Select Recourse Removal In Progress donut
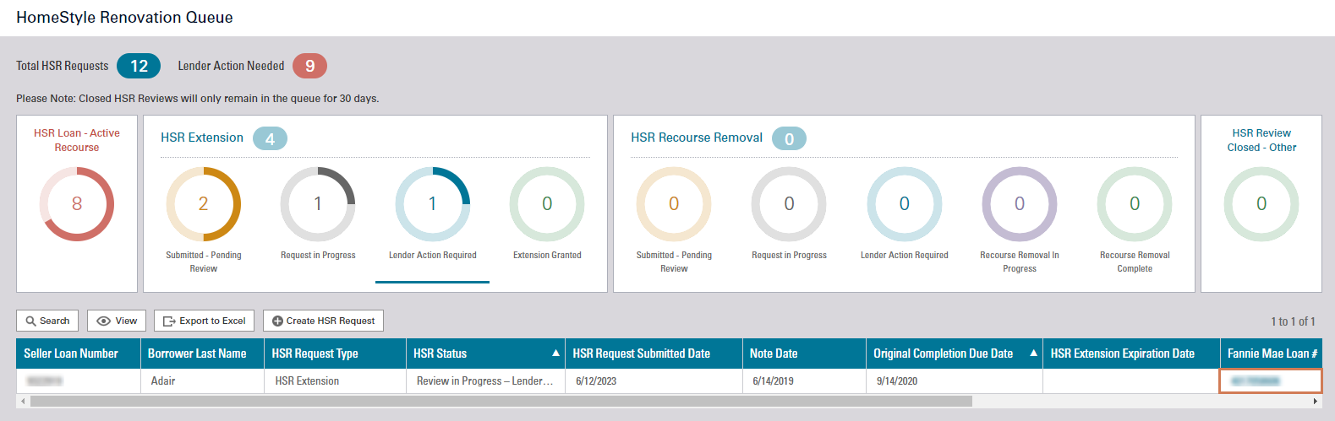This screenshot has width=1335, height=421. coord(1020,203)
